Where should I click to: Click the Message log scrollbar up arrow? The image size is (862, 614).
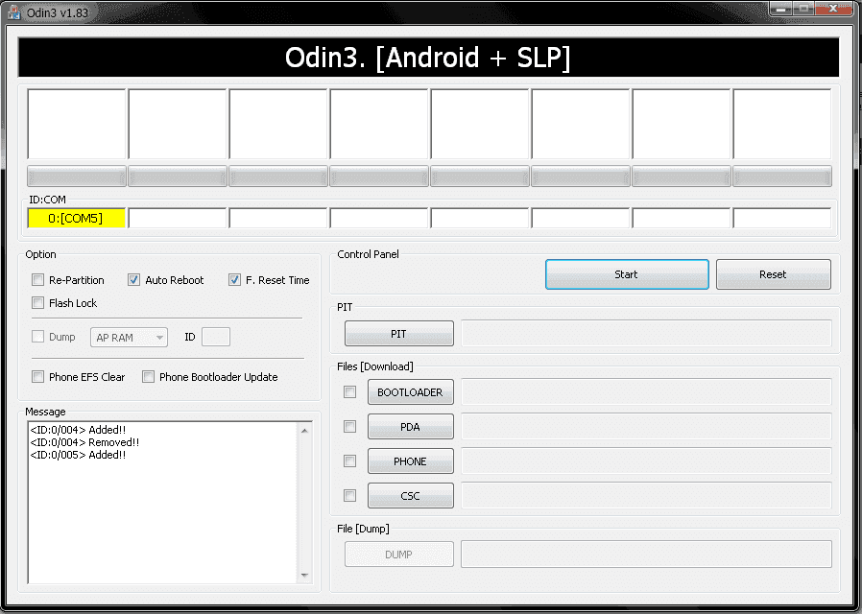click(304, 431)
